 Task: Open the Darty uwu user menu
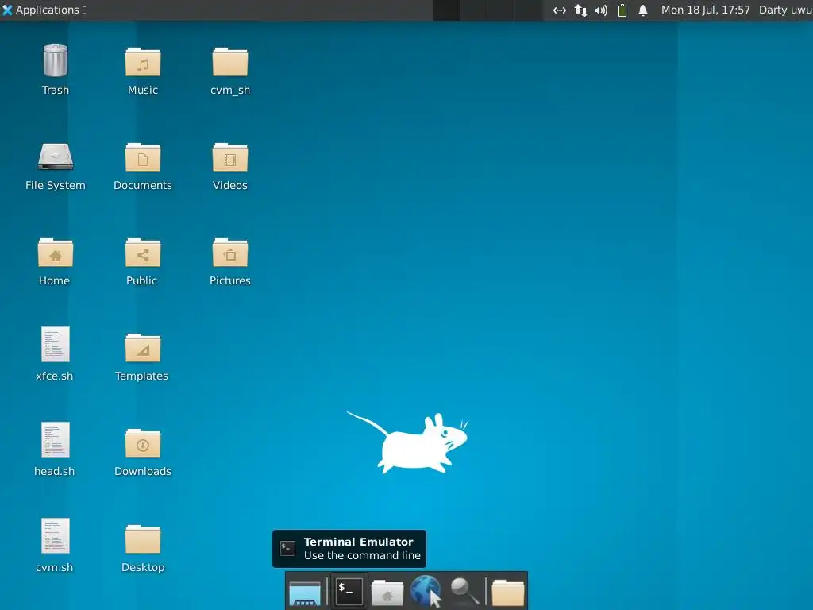tap(785, 10)
